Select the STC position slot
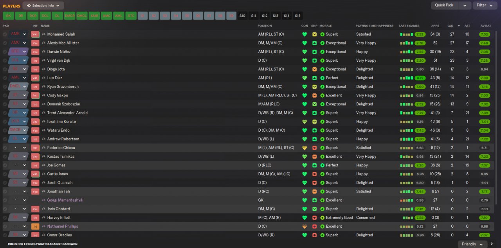Screen dimensions: 501x248 tap(131, 16)
